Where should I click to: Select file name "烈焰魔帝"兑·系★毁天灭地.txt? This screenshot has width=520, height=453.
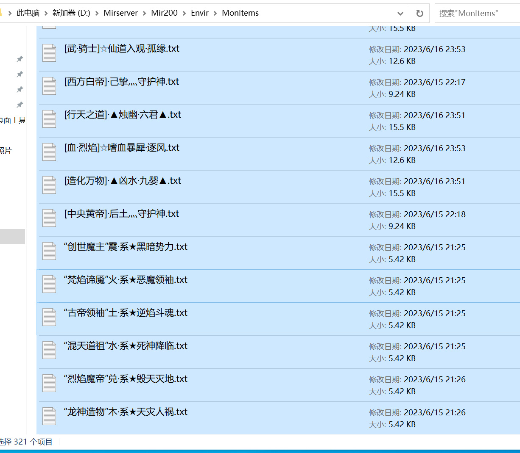click(x=126, y=379)
